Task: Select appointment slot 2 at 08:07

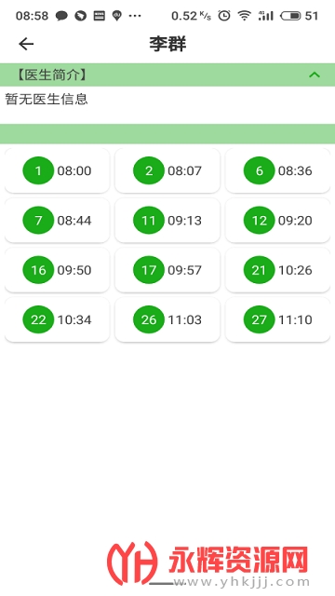Action: [x=167, y=170]
